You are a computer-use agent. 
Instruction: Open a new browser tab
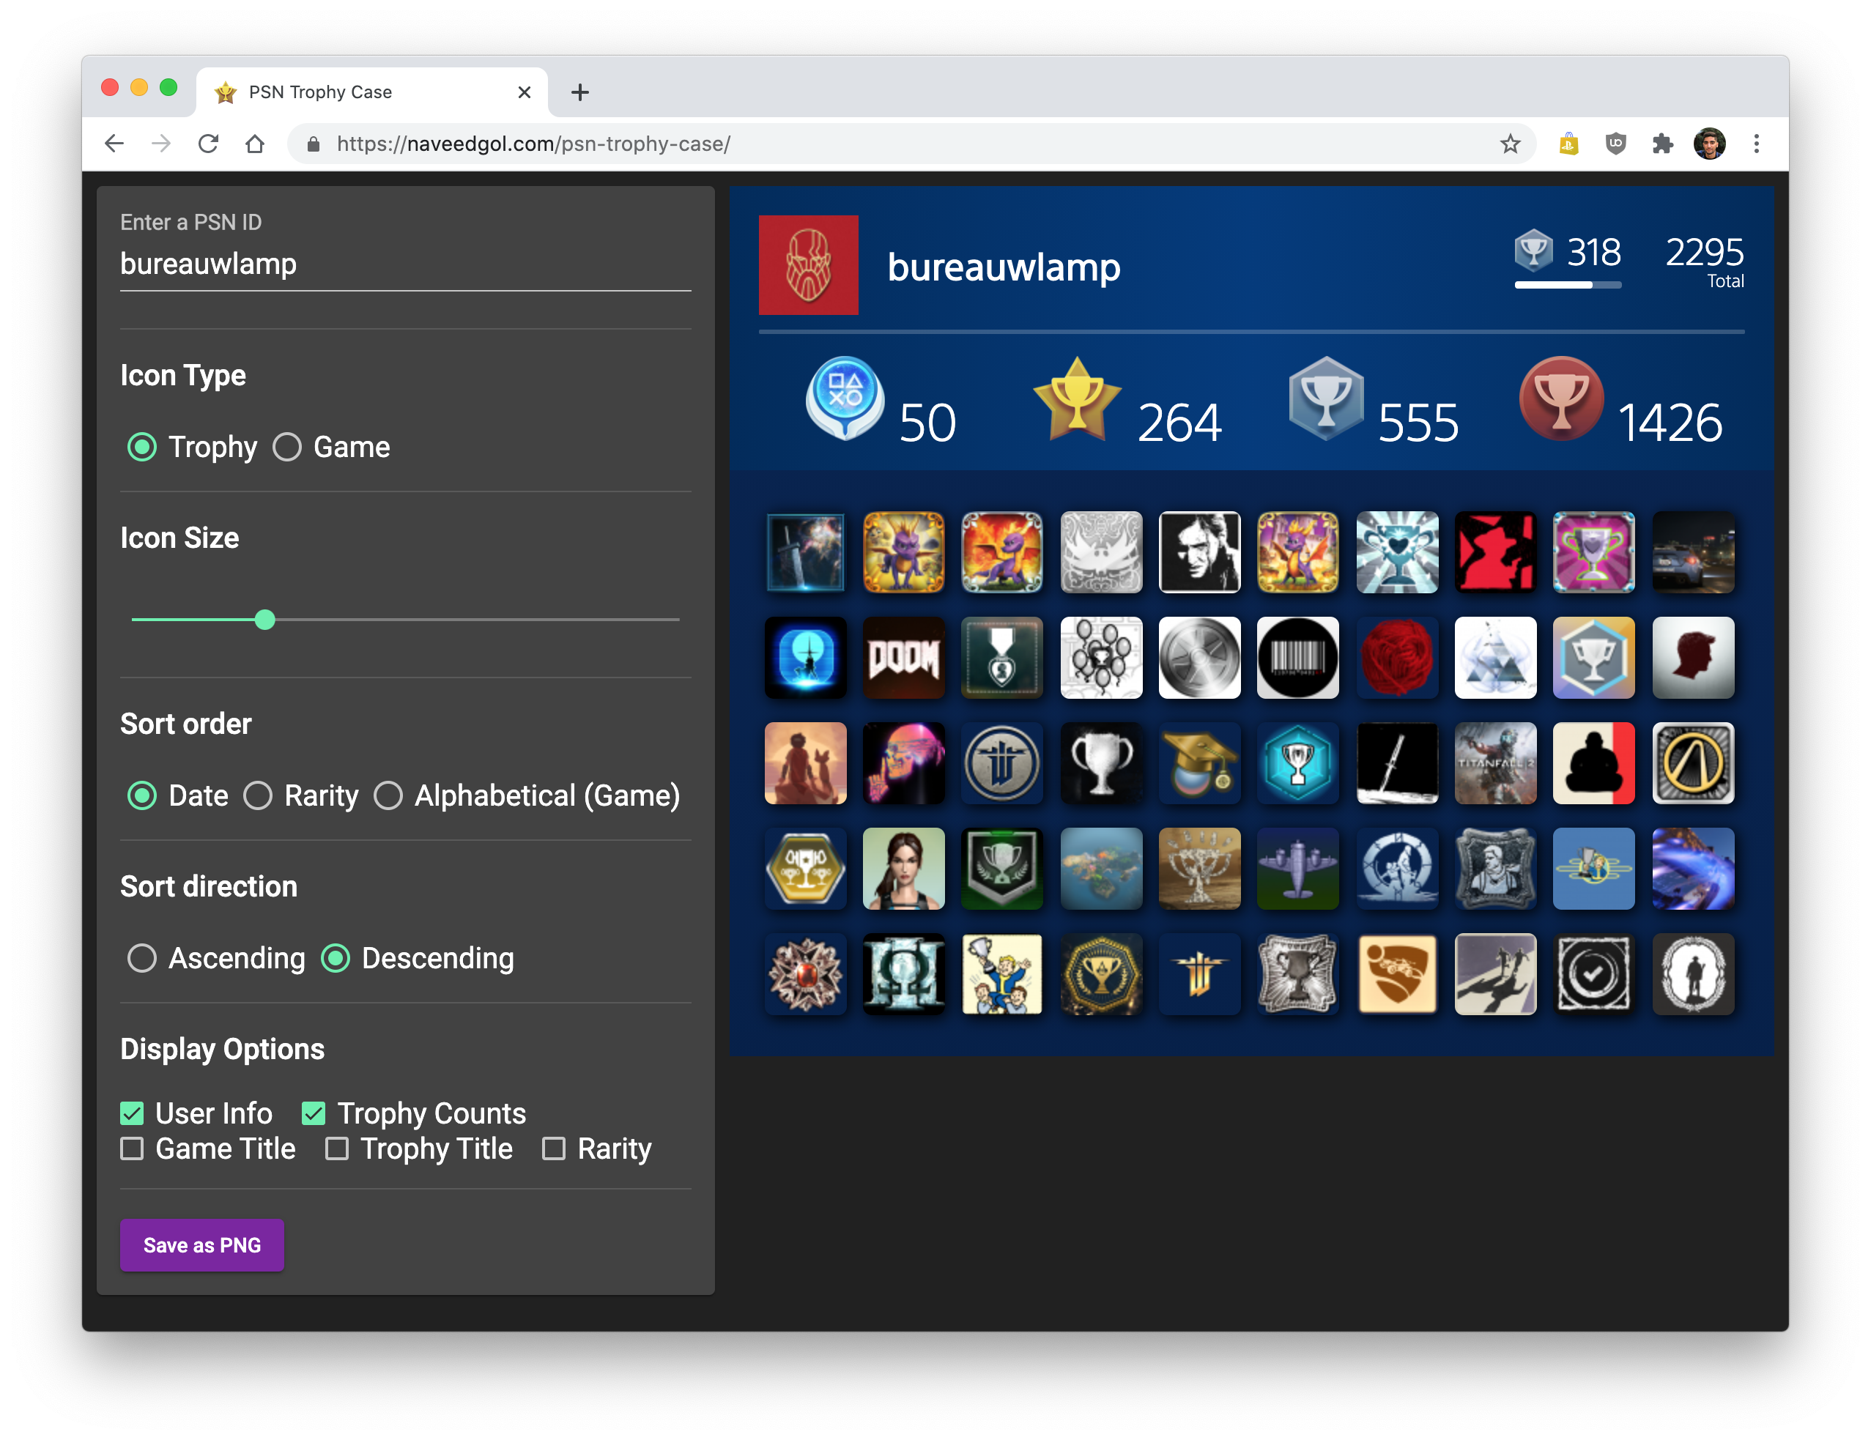tap(580, 92)
